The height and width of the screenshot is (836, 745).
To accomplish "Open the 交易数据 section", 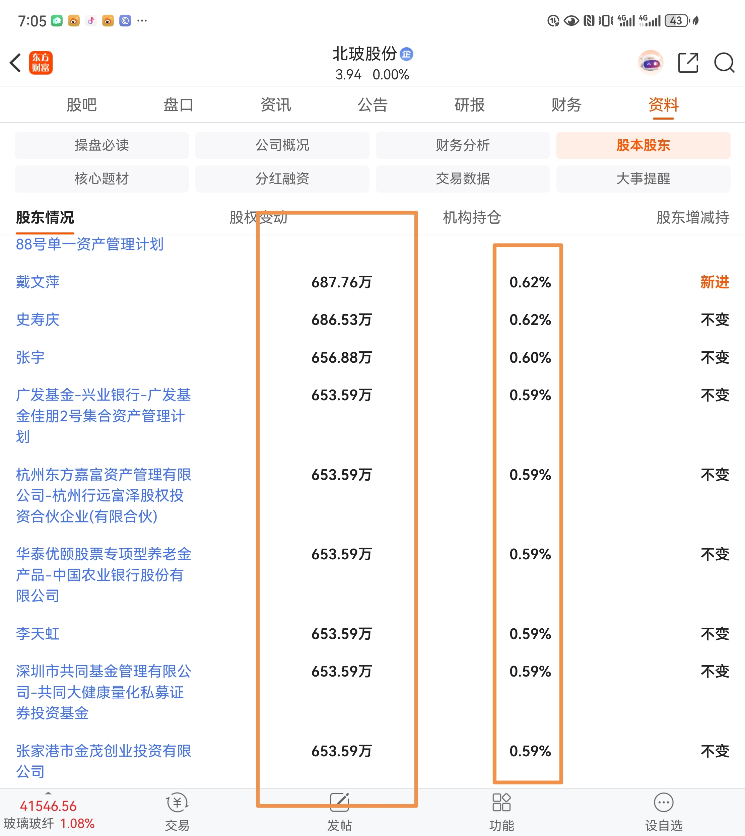I will coord(463,179).
